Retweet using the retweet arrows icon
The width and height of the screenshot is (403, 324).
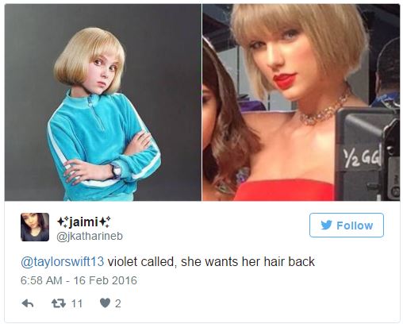coord(59,303)
